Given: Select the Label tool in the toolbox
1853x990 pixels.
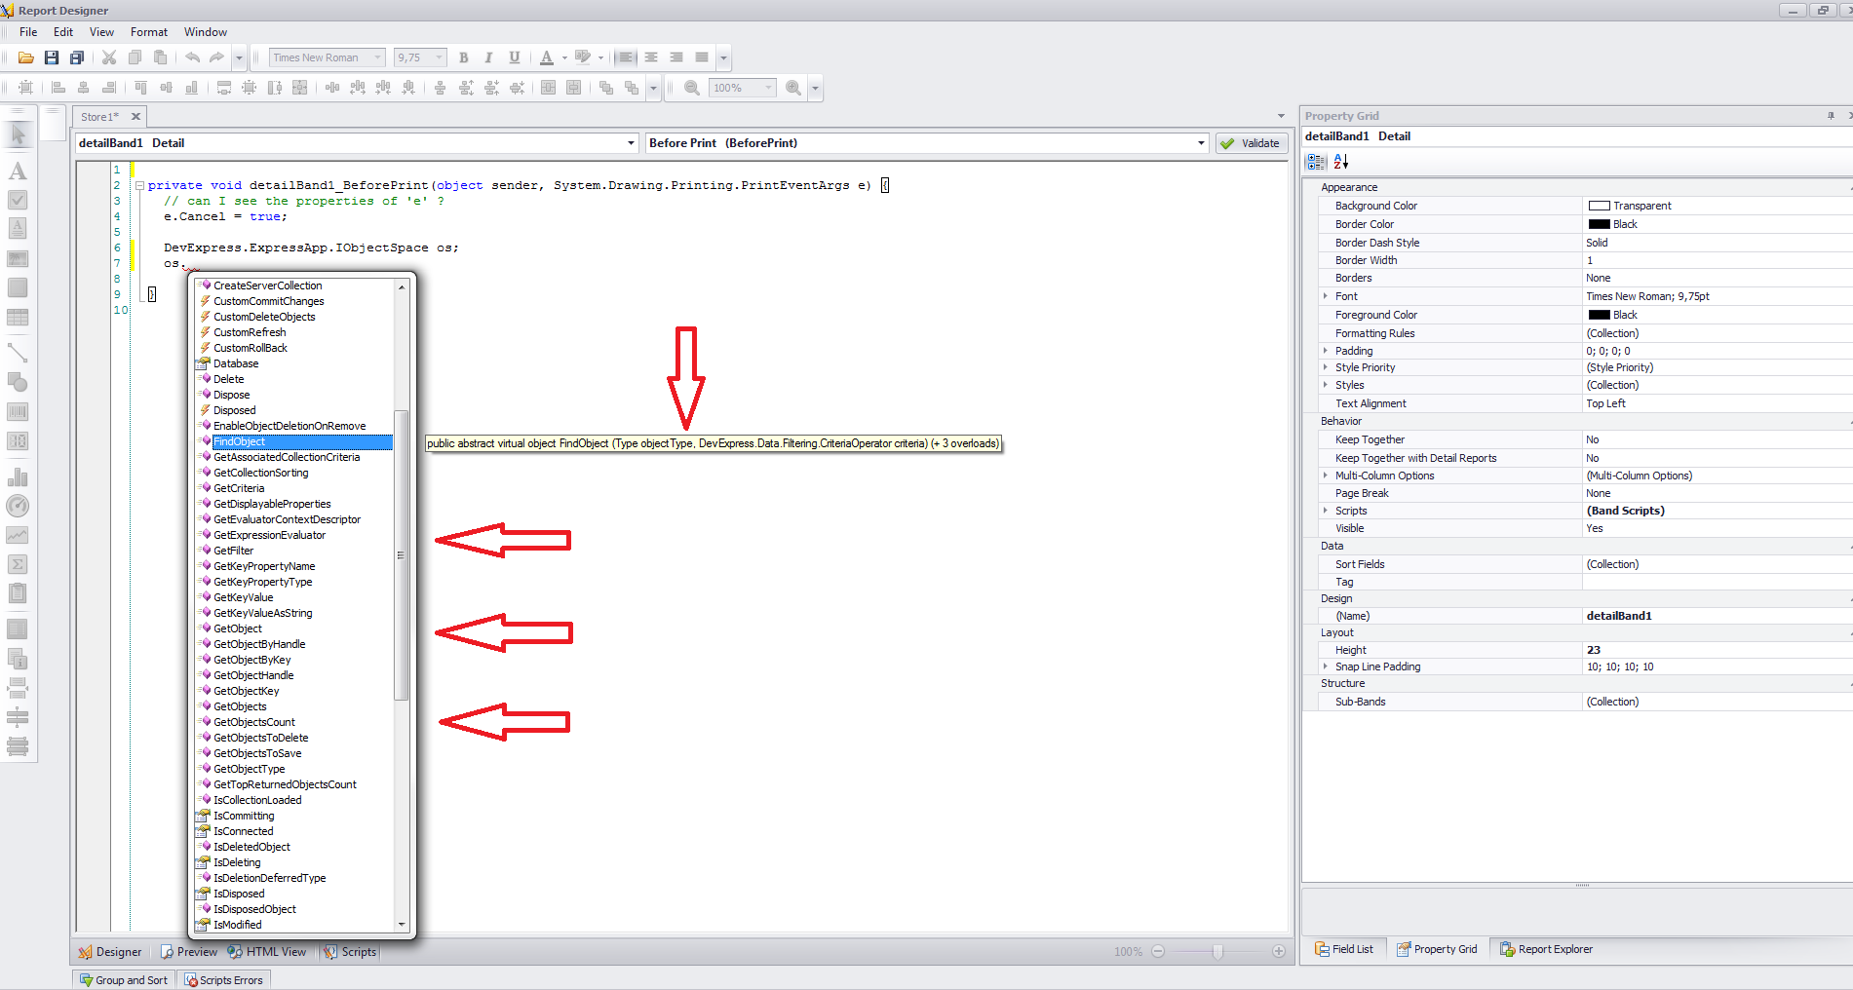Looking at the screenshot, I should (x=18, y=171).
